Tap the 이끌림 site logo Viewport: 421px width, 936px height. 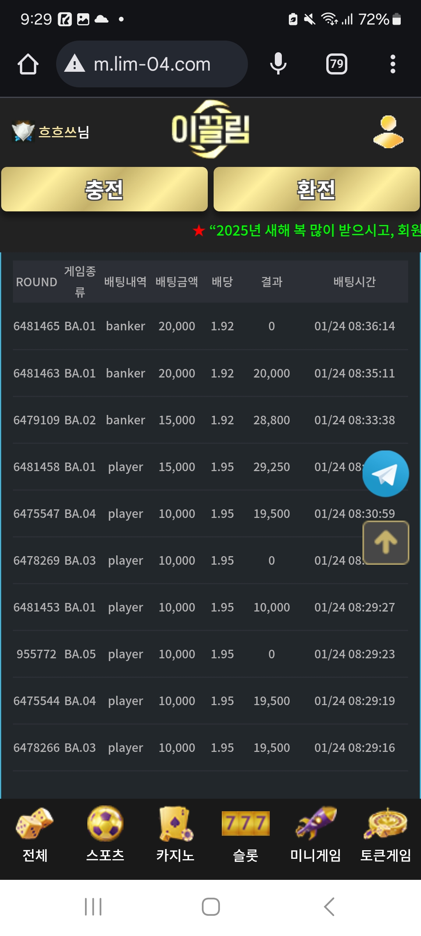(x=210, y=129)
